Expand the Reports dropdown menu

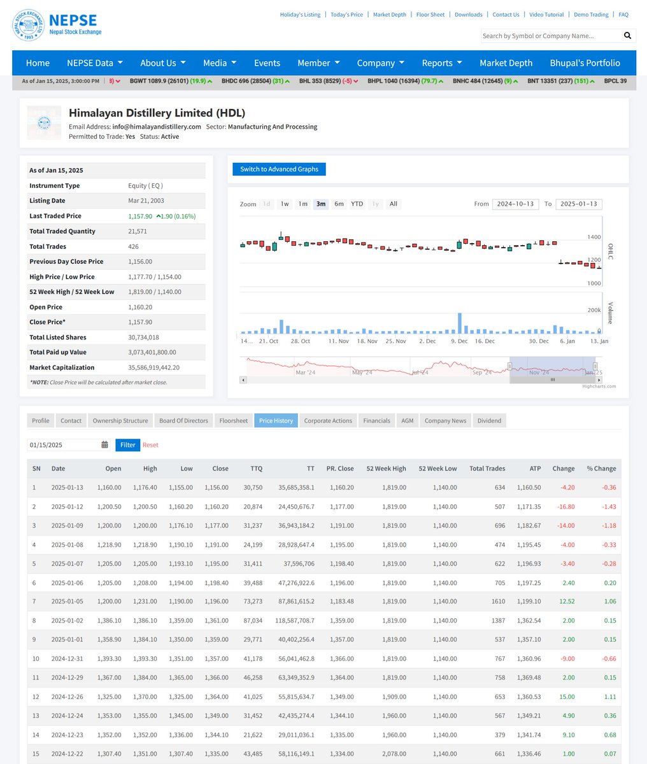click(x=441, y=62)
